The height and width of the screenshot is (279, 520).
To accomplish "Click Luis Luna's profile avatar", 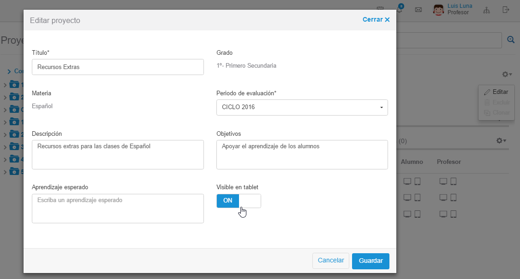I will tap(438, 10).
